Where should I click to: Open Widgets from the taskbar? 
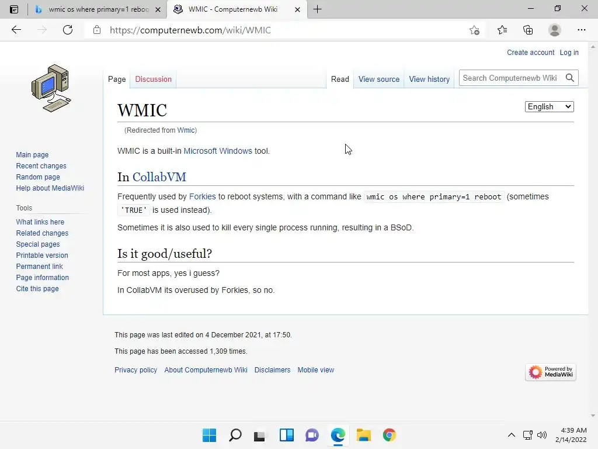click(x=286, y=435)
